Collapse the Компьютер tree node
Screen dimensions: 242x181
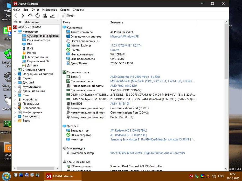pos(15,32)
